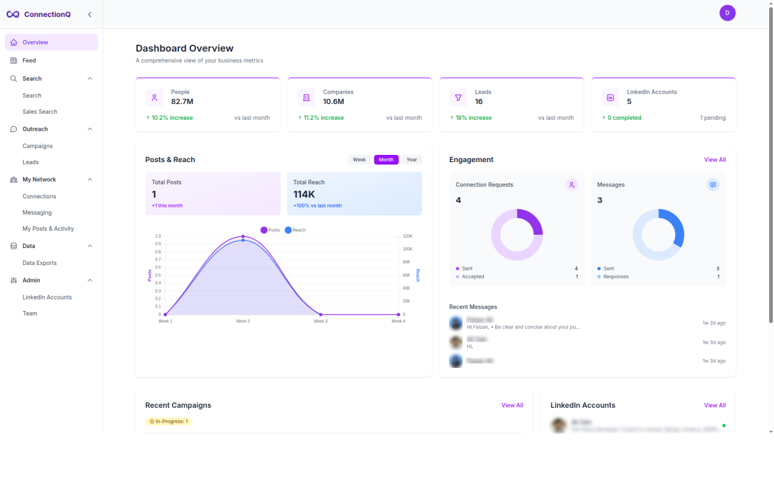
Task: Click the ConnectionQ logo icon
Action: pos(12,14)
